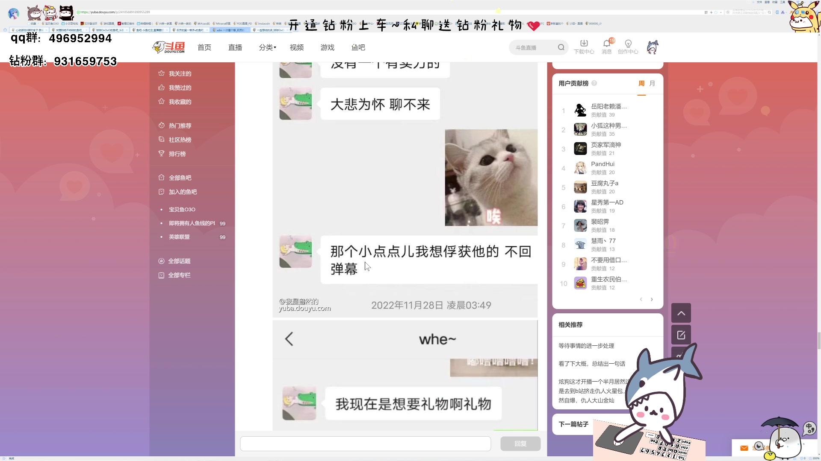
Task: Click the message bell notification icon
Action: 606,44
